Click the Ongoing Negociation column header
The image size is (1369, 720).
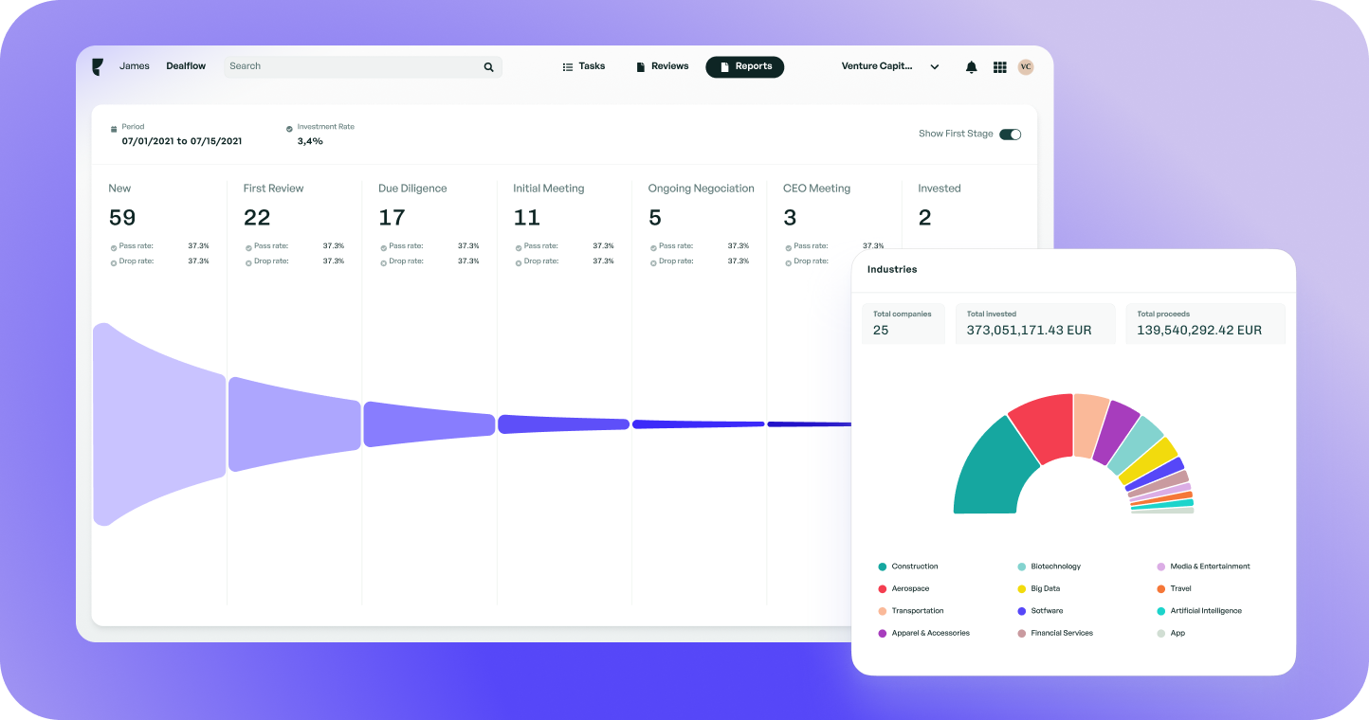tap(702, 189)
